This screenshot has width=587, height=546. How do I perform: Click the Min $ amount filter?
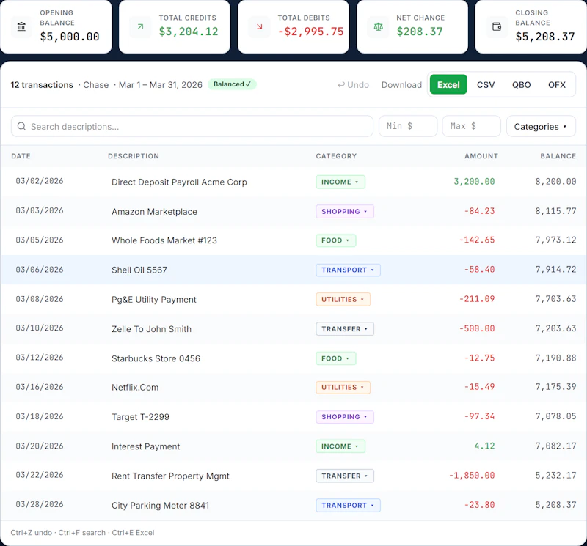point(408,126)
